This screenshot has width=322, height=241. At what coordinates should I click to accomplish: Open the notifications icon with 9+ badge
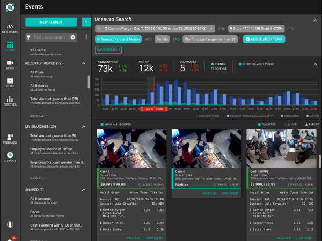click(x=11, y=239)
